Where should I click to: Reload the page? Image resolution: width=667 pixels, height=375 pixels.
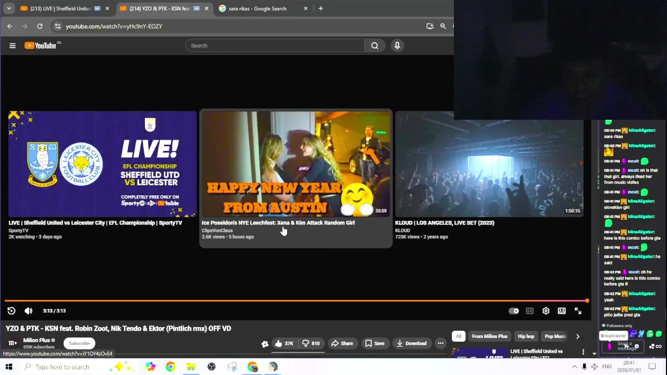(40, 26)
